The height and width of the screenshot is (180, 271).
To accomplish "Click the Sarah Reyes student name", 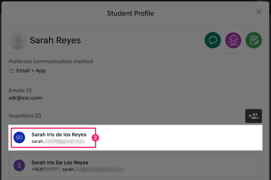I will coord(55,40).
